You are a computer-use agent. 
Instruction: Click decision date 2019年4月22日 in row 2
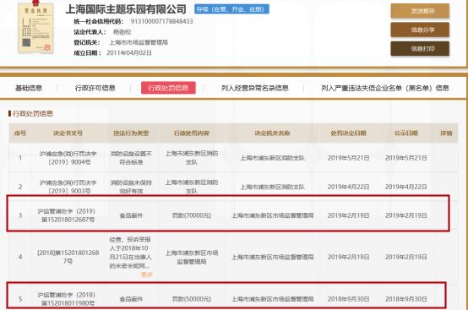click(x=348, y=187)
